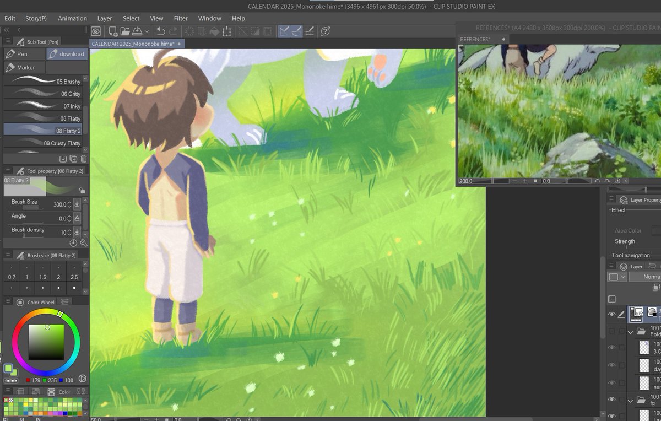Image resolution: width=661 pixels, height=421 pixels.
Task: Select the Marker sub tool group
Action: point(24,67)
